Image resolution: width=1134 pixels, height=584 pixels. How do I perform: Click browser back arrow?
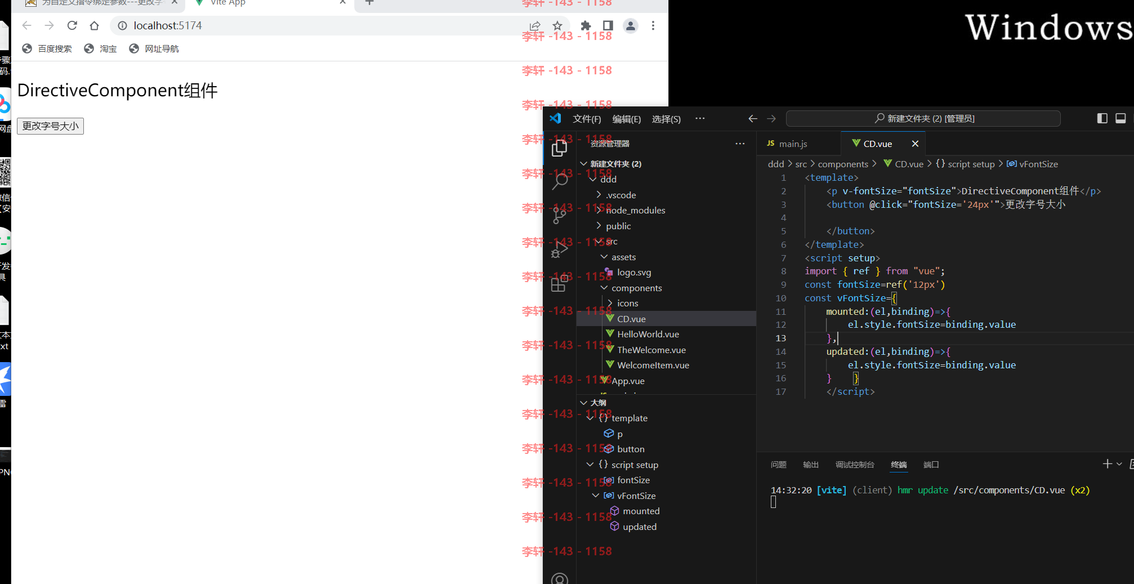point(26,25)
